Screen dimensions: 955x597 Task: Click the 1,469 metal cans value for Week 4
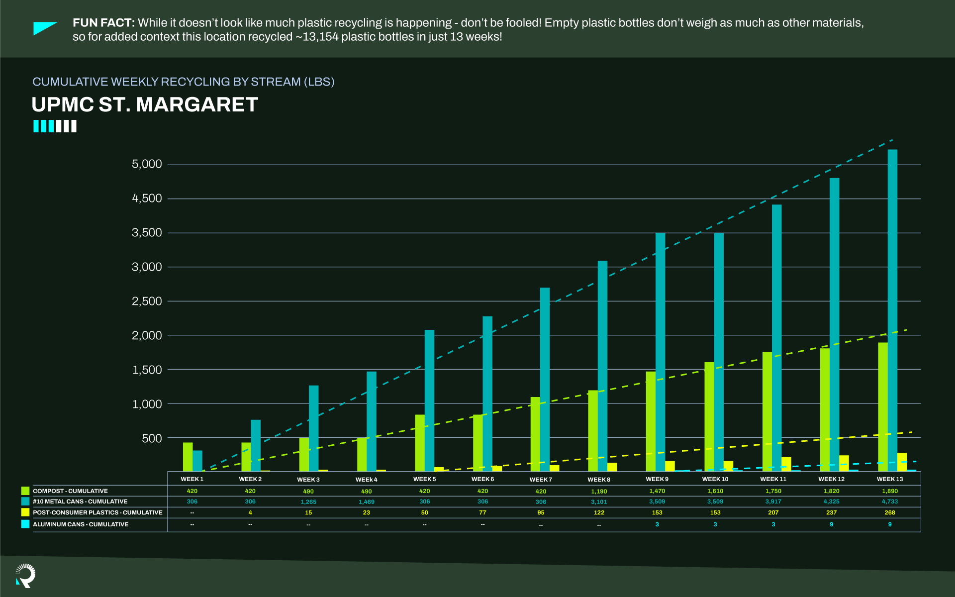(367, 502)
